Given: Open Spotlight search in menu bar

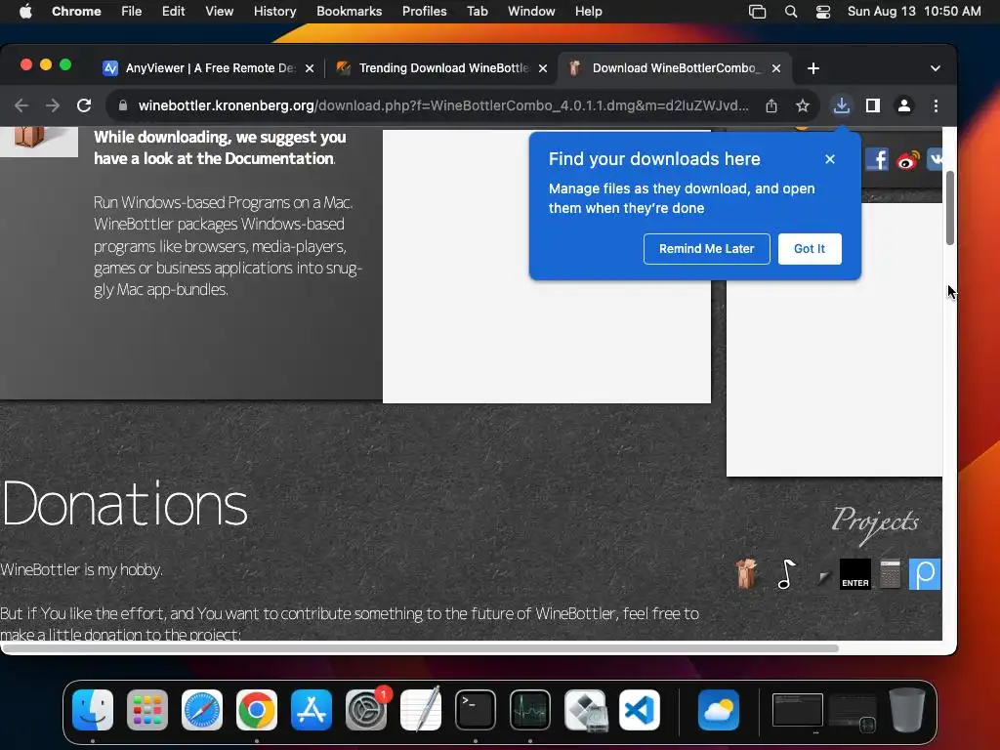Looking at the screenshot, I should [x=791, y=12].
